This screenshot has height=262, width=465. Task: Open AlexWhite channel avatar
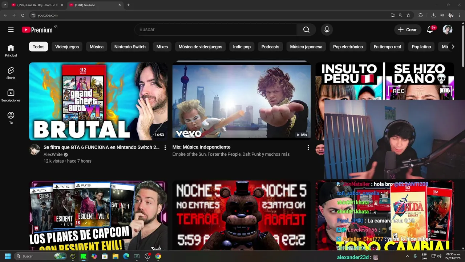pyautogui.click(x=35, y=150)
